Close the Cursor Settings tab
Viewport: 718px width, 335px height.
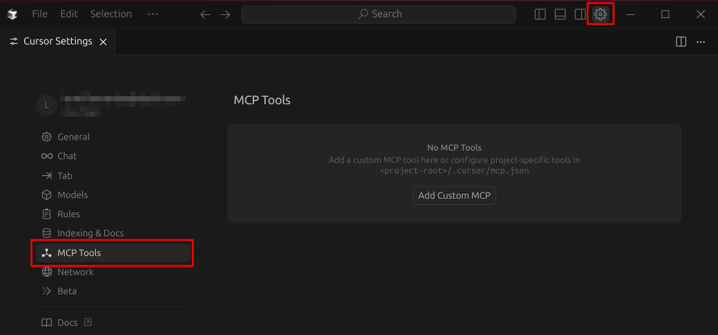click(103, 42)
